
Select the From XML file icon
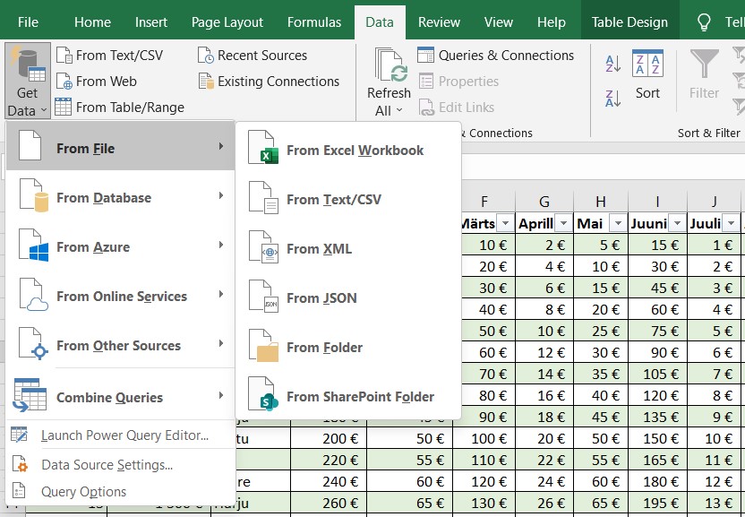click(264, 249)
